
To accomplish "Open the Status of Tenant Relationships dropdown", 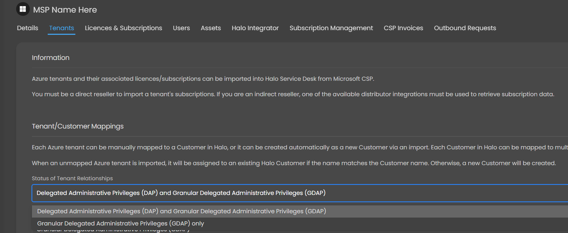I will pos(300,193).
